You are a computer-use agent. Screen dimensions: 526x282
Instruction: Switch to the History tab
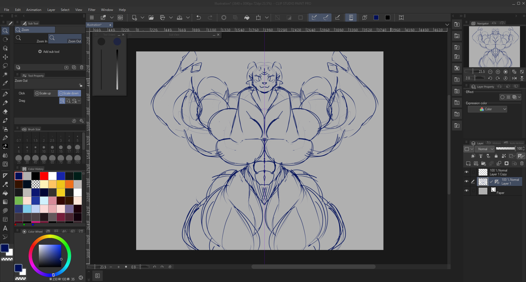[494, 143]
